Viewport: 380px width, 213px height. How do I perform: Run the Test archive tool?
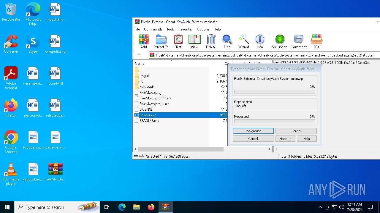pyautogui.click(x=178, y=41)
